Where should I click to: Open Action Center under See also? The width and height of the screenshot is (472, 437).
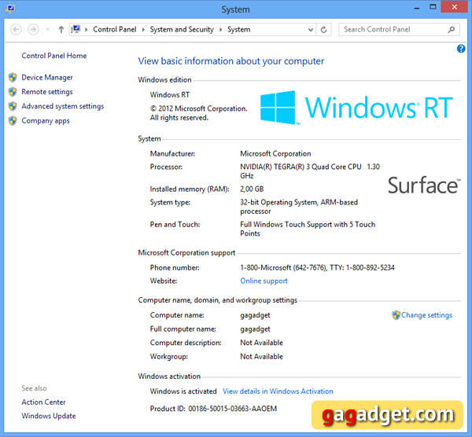click(43, 402)
